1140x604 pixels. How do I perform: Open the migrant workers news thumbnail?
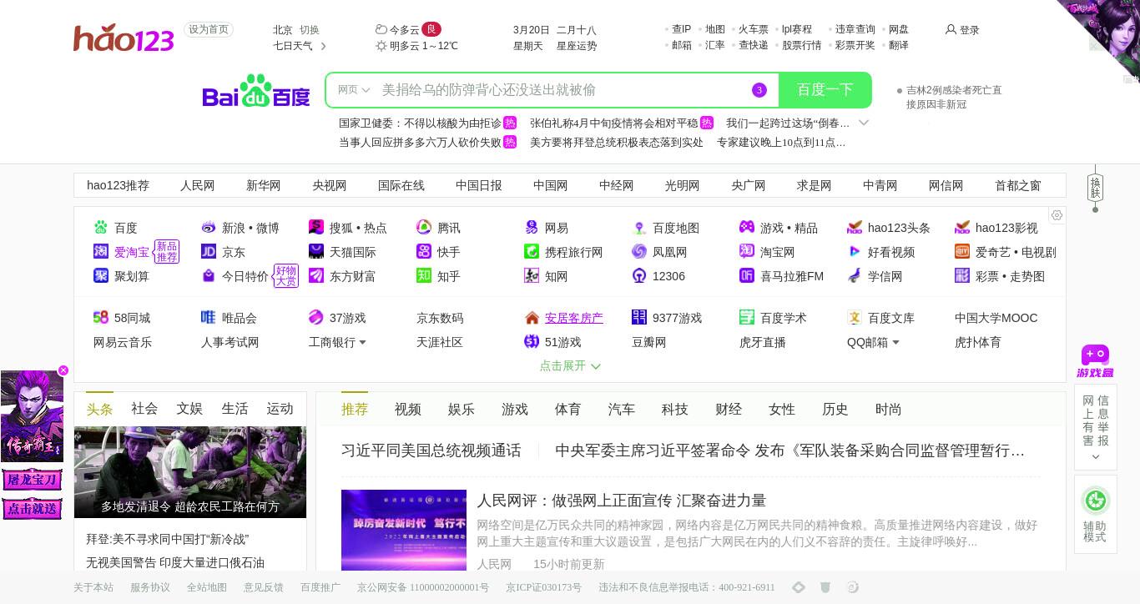pos(190,472)
